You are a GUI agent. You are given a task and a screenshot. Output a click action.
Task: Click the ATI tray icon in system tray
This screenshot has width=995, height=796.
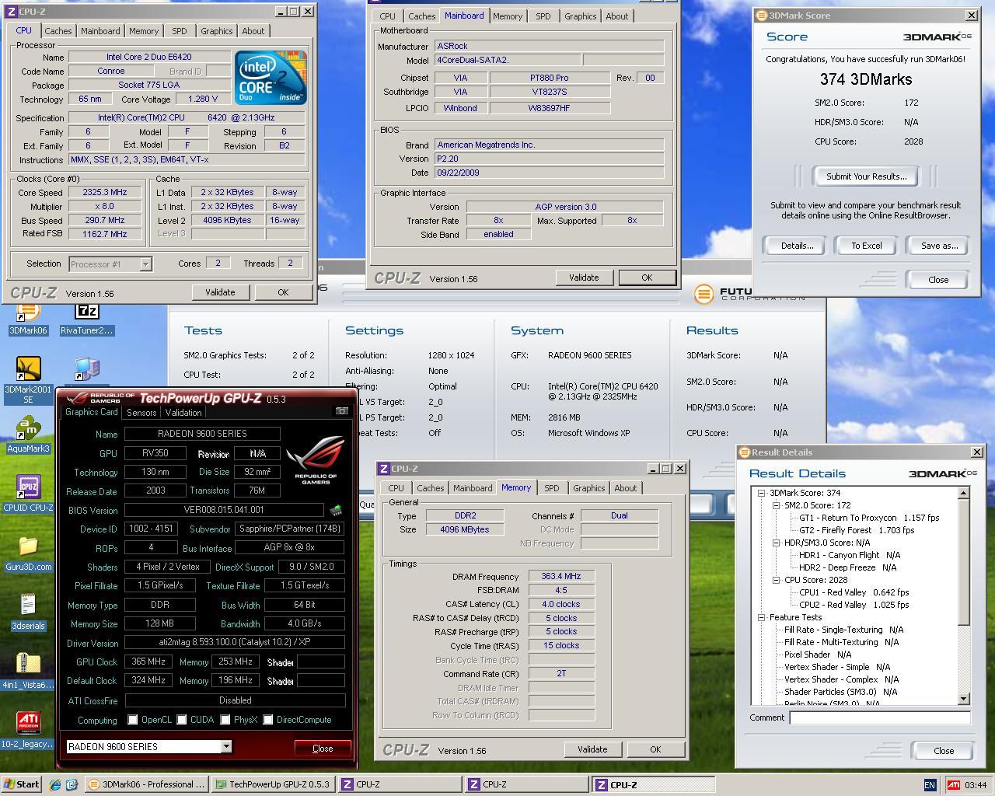[x=953, y=784]
